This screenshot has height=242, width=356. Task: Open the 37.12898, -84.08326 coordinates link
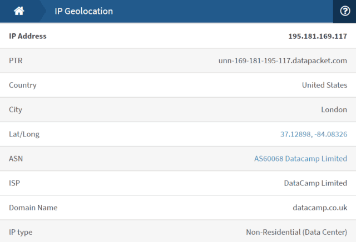point(314,134)
